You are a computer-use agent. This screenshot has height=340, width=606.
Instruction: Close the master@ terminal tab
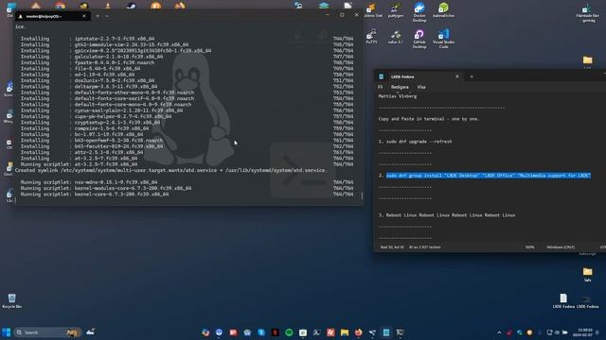click(x=84, y=16)
